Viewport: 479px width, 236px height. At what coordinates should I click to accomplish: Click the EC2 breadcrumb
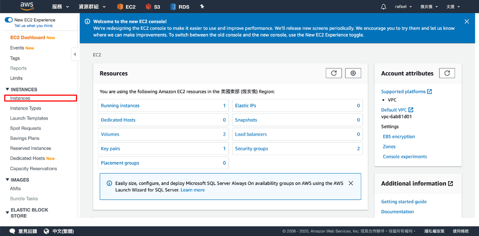97,55
